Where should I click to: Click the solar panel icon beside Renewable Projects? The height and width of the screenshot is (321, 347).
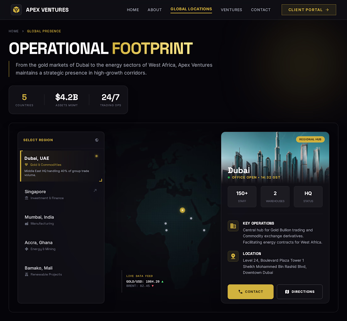point(26,274)
